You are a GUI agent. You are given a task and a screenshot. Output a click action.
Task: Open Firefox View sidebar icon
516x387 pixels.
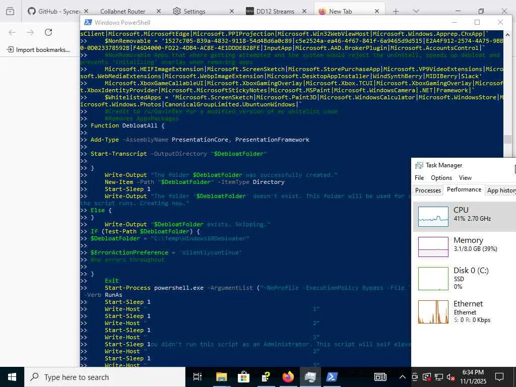(10, 12)
